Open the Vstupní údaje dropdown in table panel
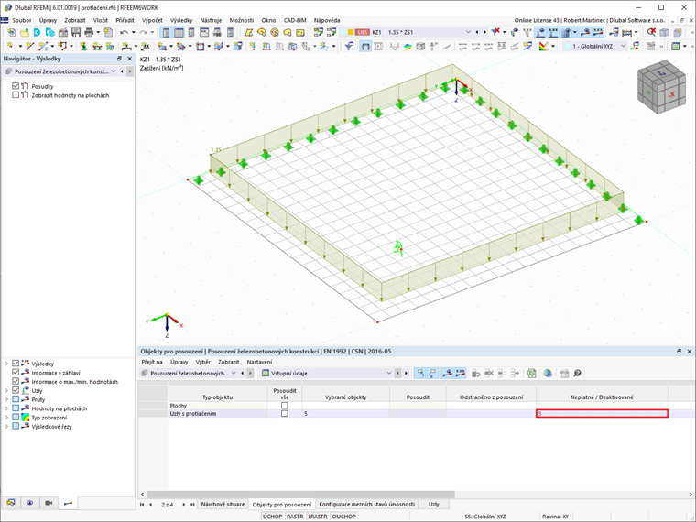 point(389,374)
